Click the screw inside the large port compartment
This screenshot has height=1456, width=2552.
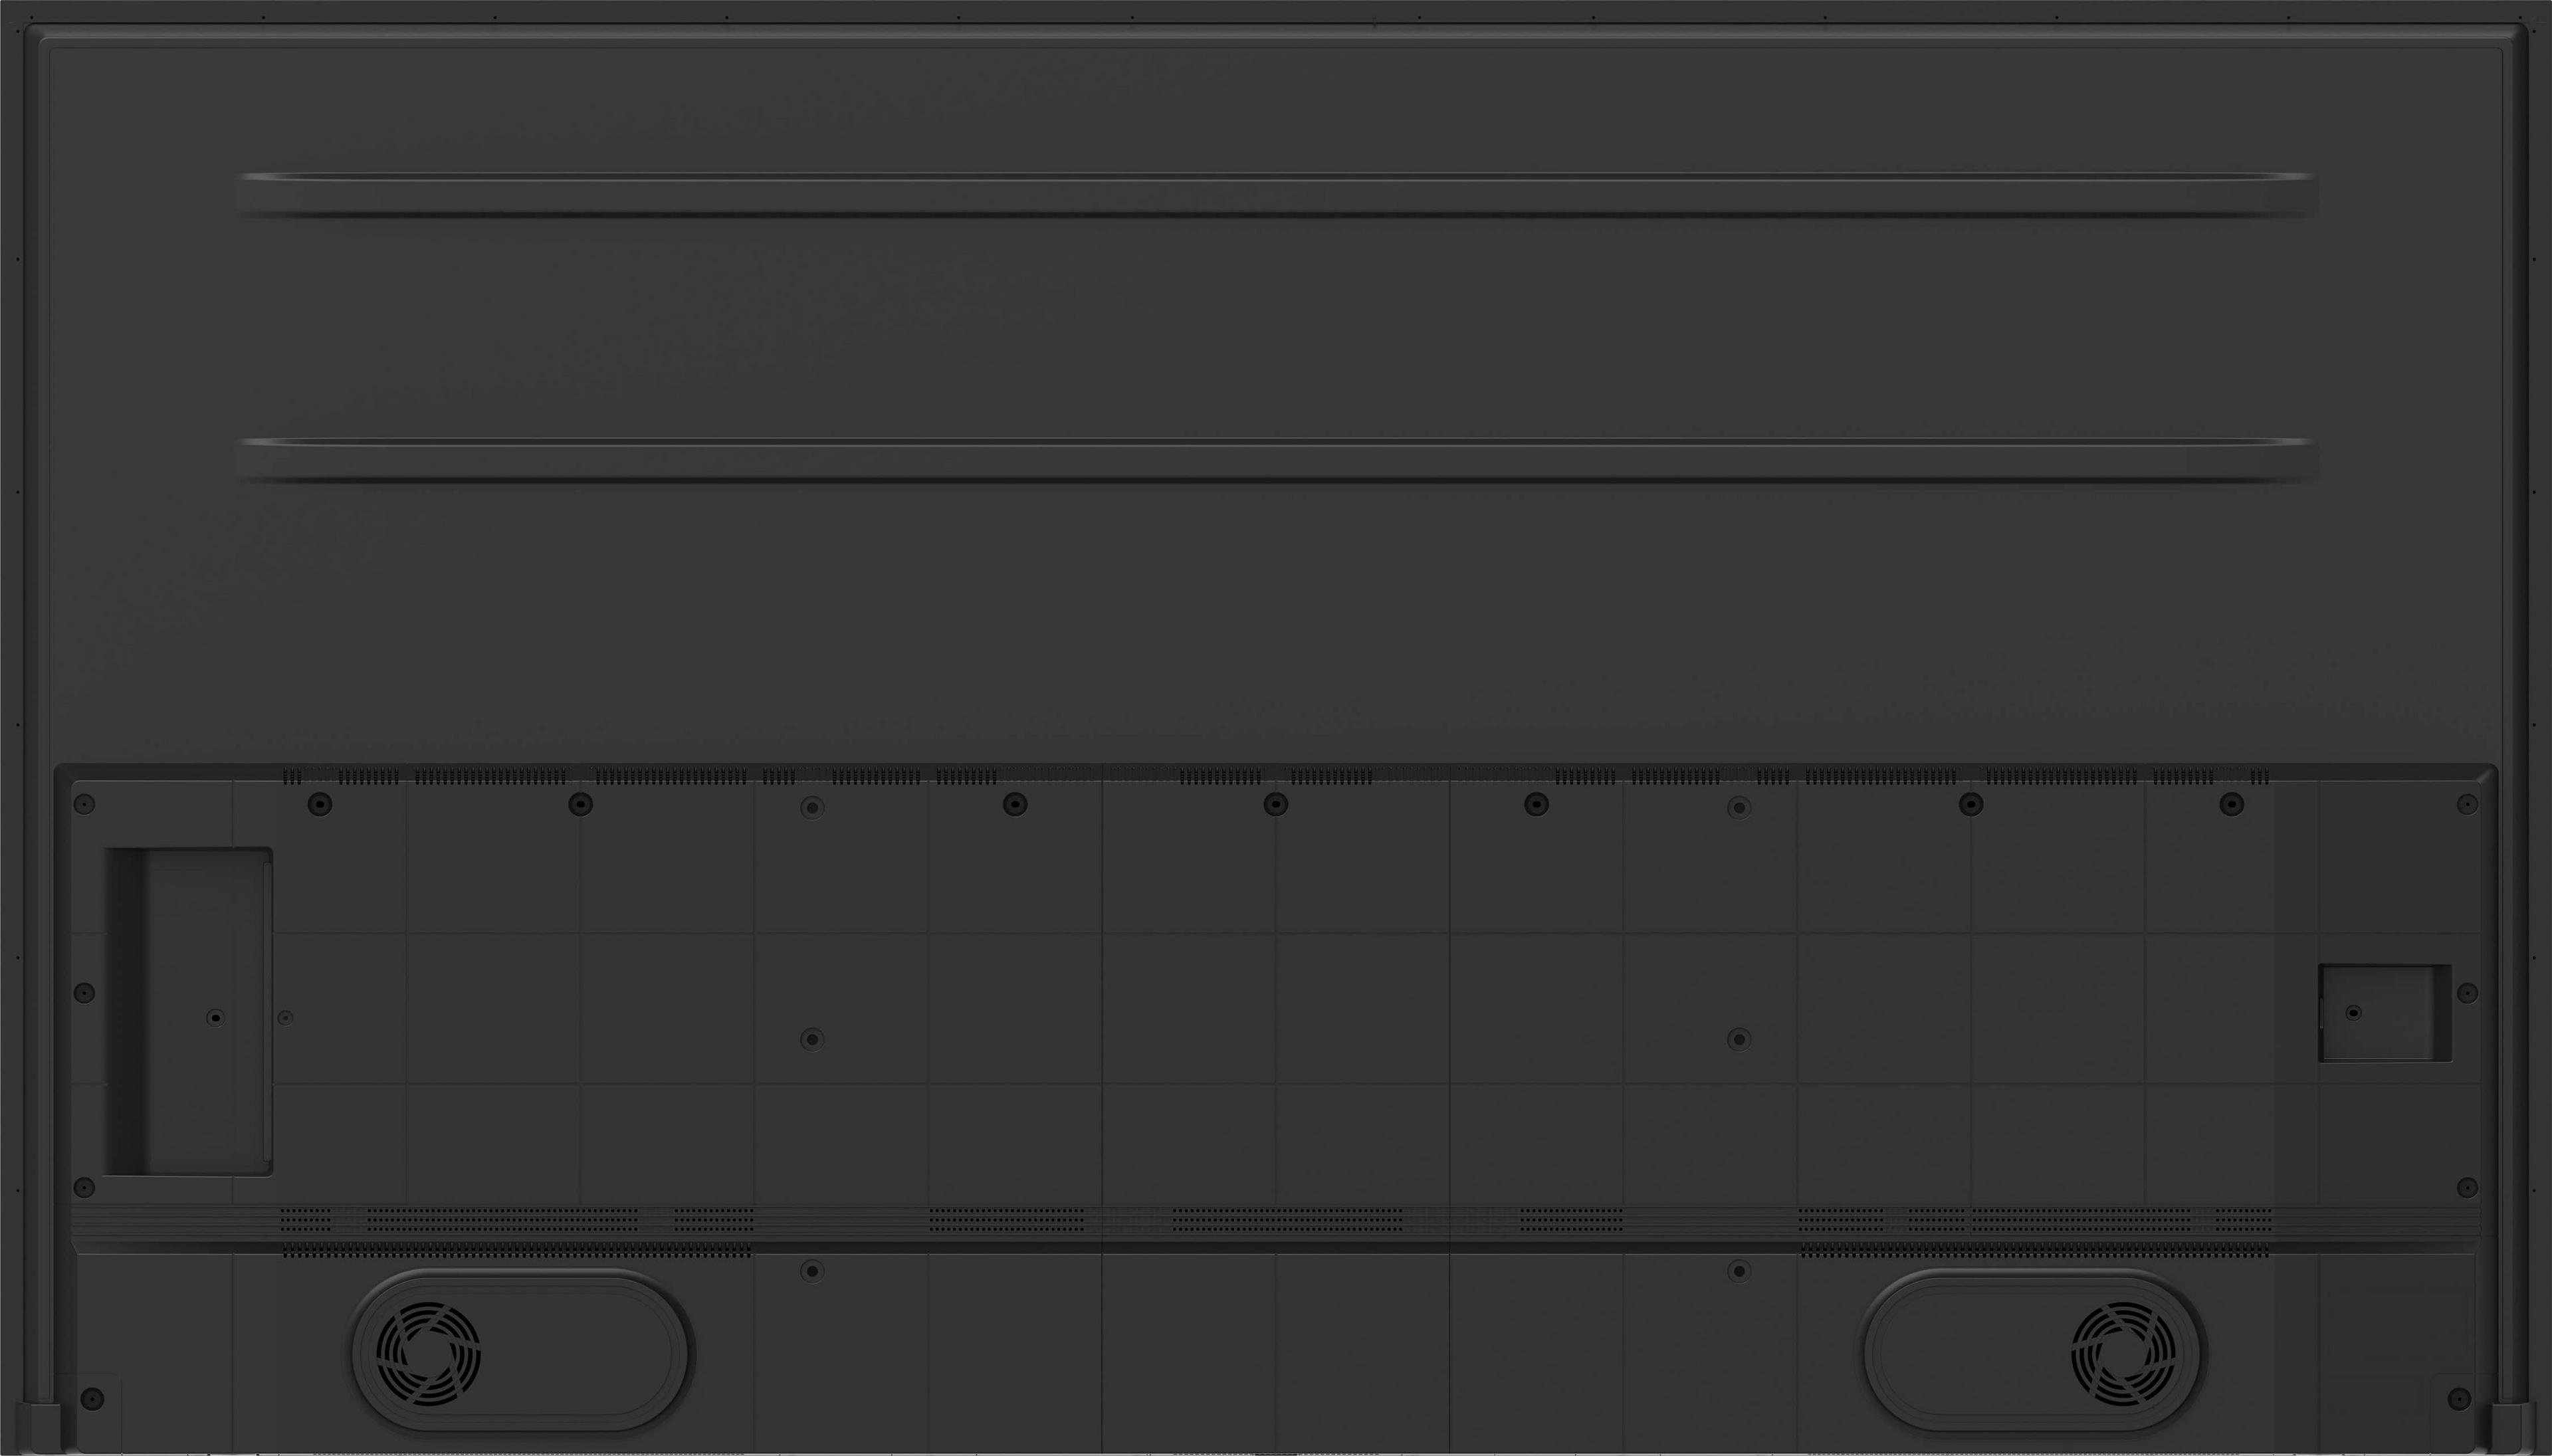tap(215, 1018)
